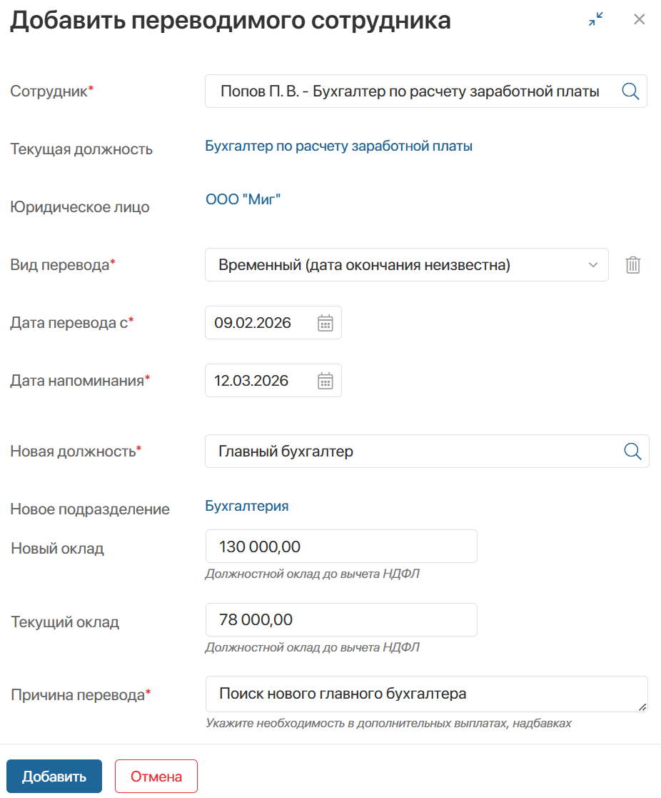Open transfer type selector 'Временный'

[x=400, y=264]
